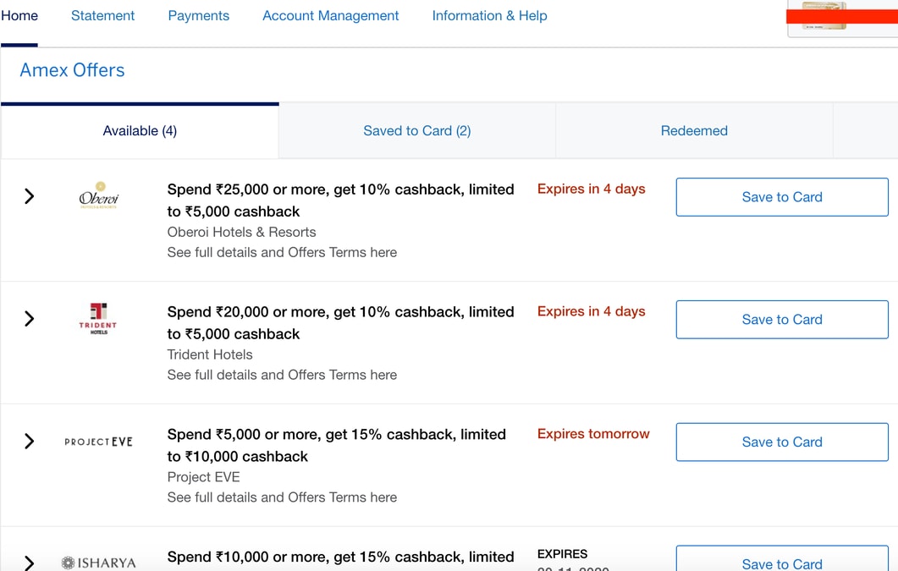Expand the Isharya offer chevron
898x571 pixels.
[30, 563]
